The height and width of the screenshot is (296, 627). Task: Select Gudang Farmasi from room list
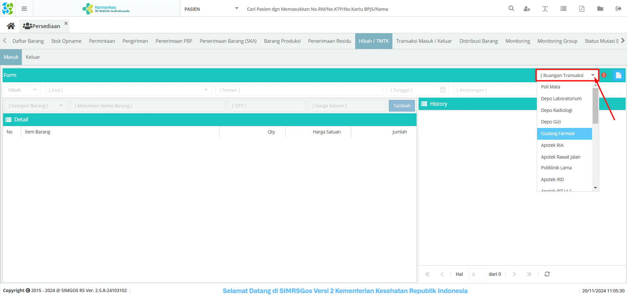564,133
